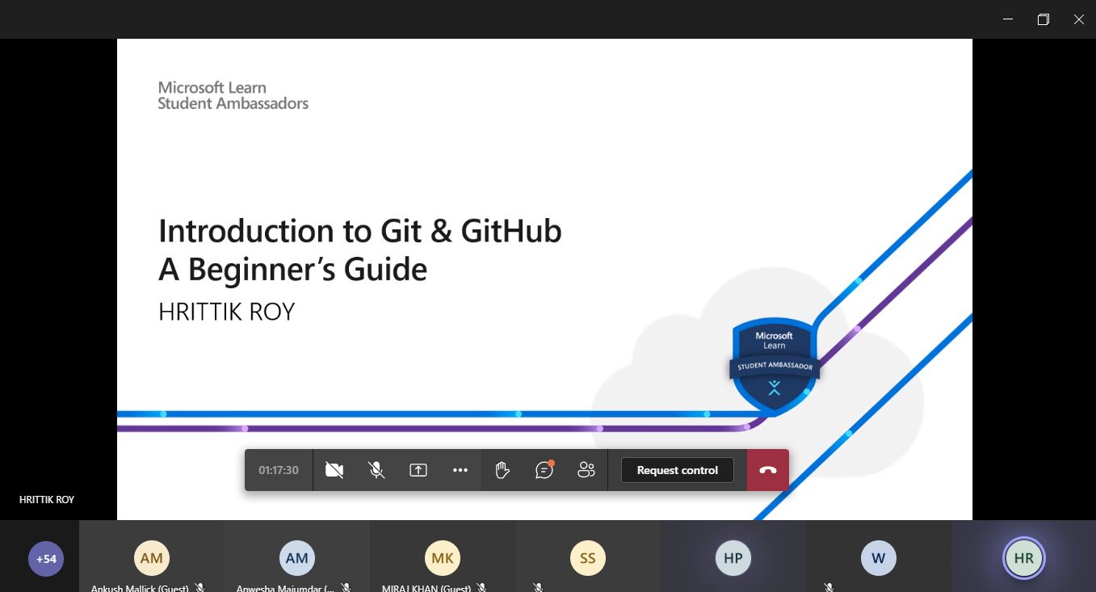Click the slide title 'Introduction to Git & GitHub'
The width and height of the screenshot is (1096, 592).
tap(359, 231)
